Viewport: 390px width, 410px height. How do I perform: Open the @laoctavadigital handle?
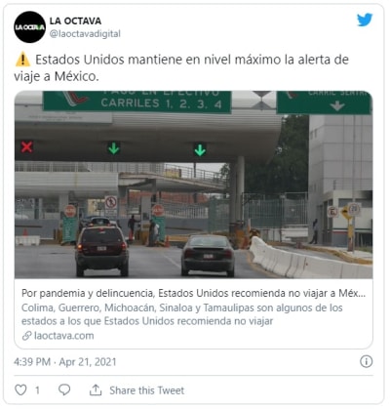click(x=85, y=34)
